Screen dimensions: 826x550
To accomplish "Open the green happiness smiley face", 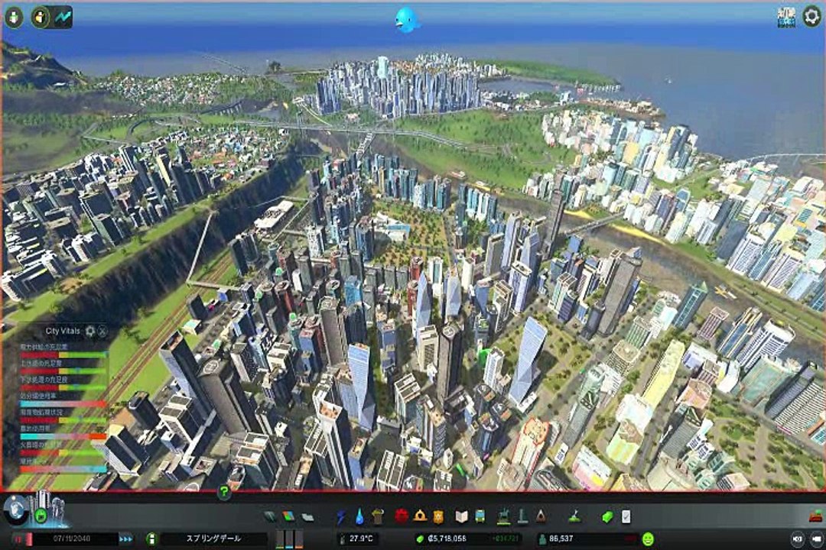I will pyautogui.click(x=648, y=539).
